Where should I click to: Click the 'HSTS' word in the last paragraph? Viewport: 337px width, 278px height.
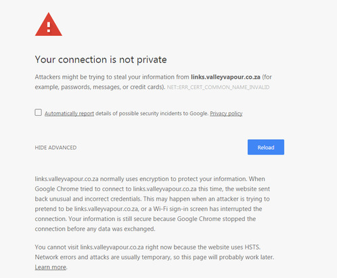pos(252,247)
